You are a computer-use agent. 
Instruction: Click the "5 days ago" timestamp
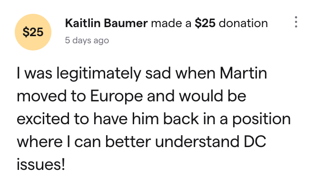click(x=87, y=40)
